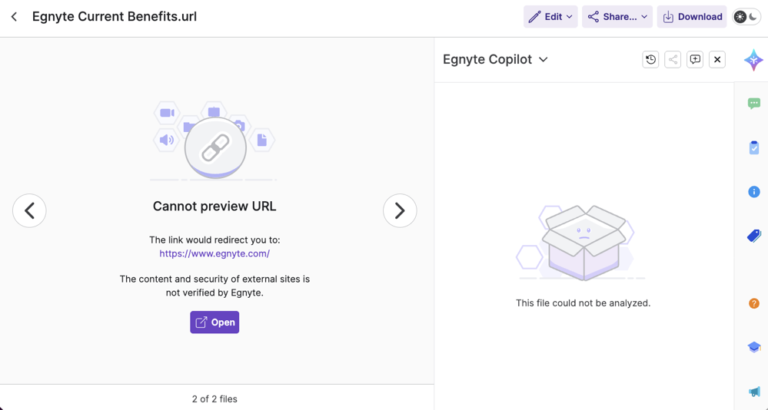Open Copilot chat history
768x410 pixels.
click(x=650, y=59)
